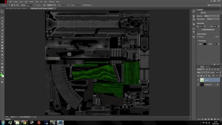Viewport: 222px width, 125px height.
Task: Click add layer mask icon
Action: tap(205, 119)
